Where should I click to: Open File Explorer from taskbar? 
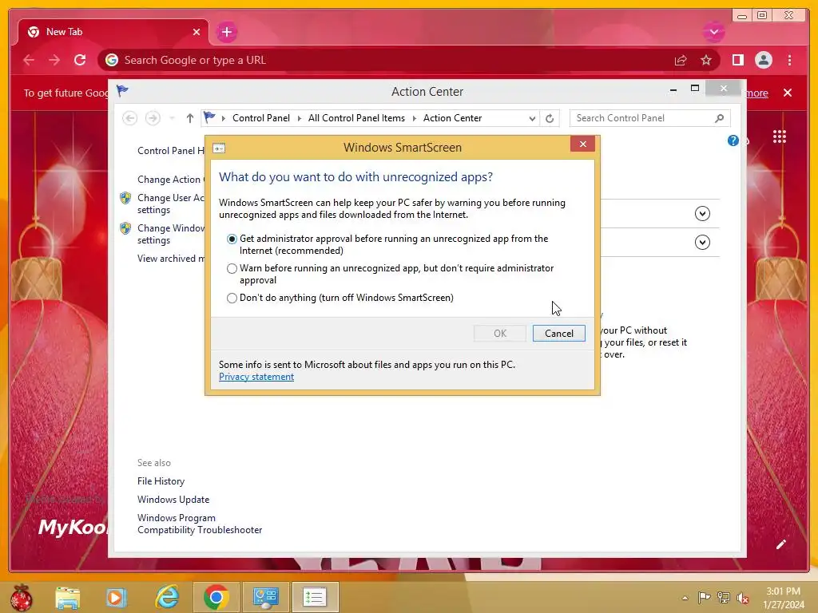(x=68, y=597)
